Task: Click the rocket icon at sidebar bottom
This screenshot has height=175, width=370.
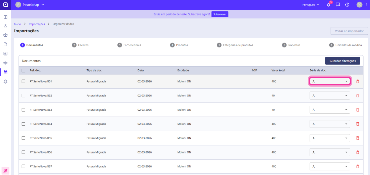Action: point(5,170)
